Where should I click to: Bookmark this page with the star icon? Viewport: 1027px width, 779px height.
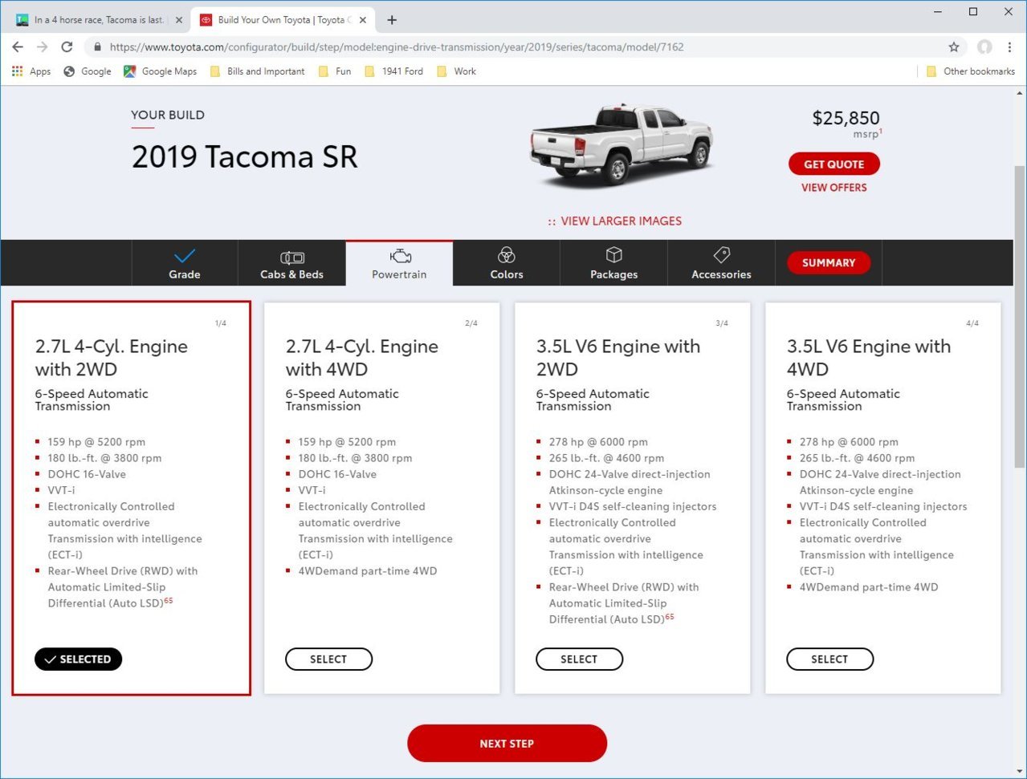(x=954, y=47)
